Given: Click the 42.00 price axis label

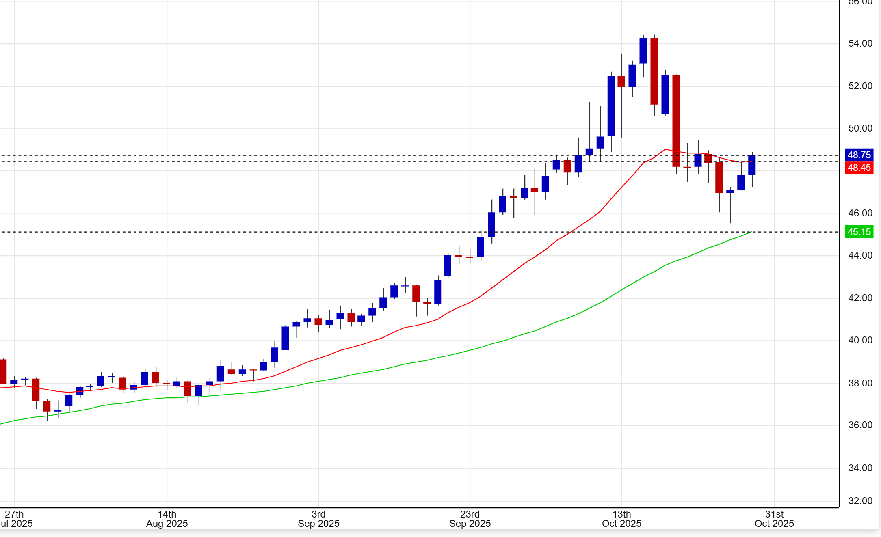Looking at the screenshot, I should (860, 298).
